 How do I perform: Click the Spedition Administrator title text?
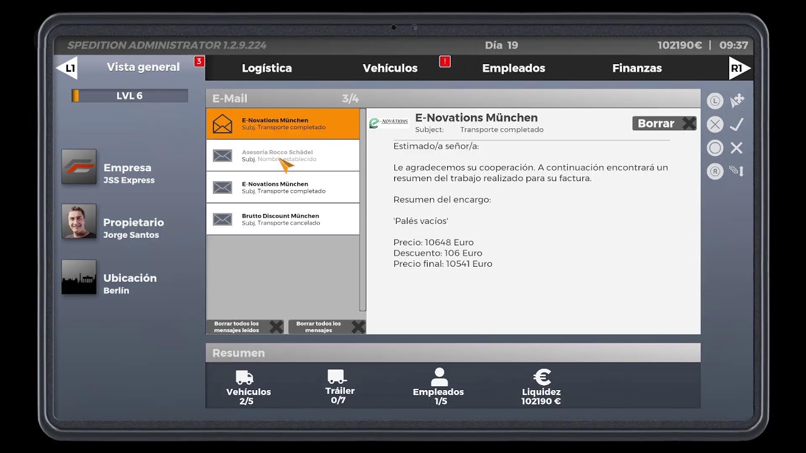167,45
